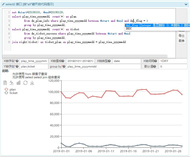190x157 pixels.
Task: Click the 导出 export button
Action: tap(182, 36)
